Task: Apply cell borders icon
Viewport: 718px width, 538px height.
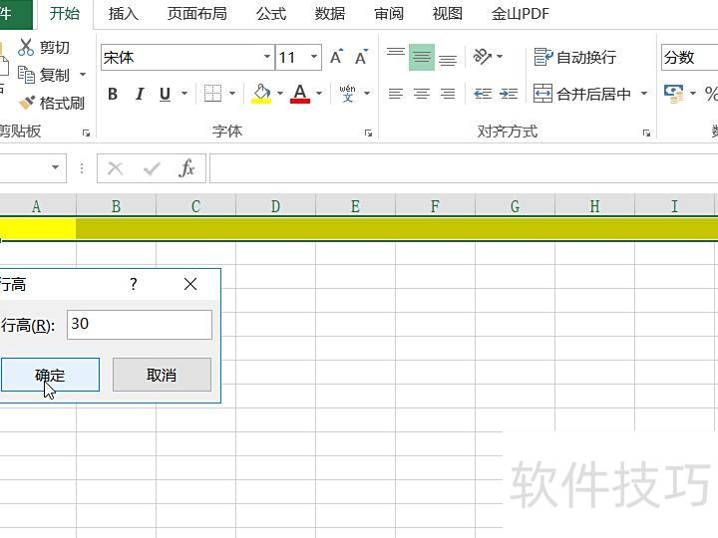Action: [212, 94]
